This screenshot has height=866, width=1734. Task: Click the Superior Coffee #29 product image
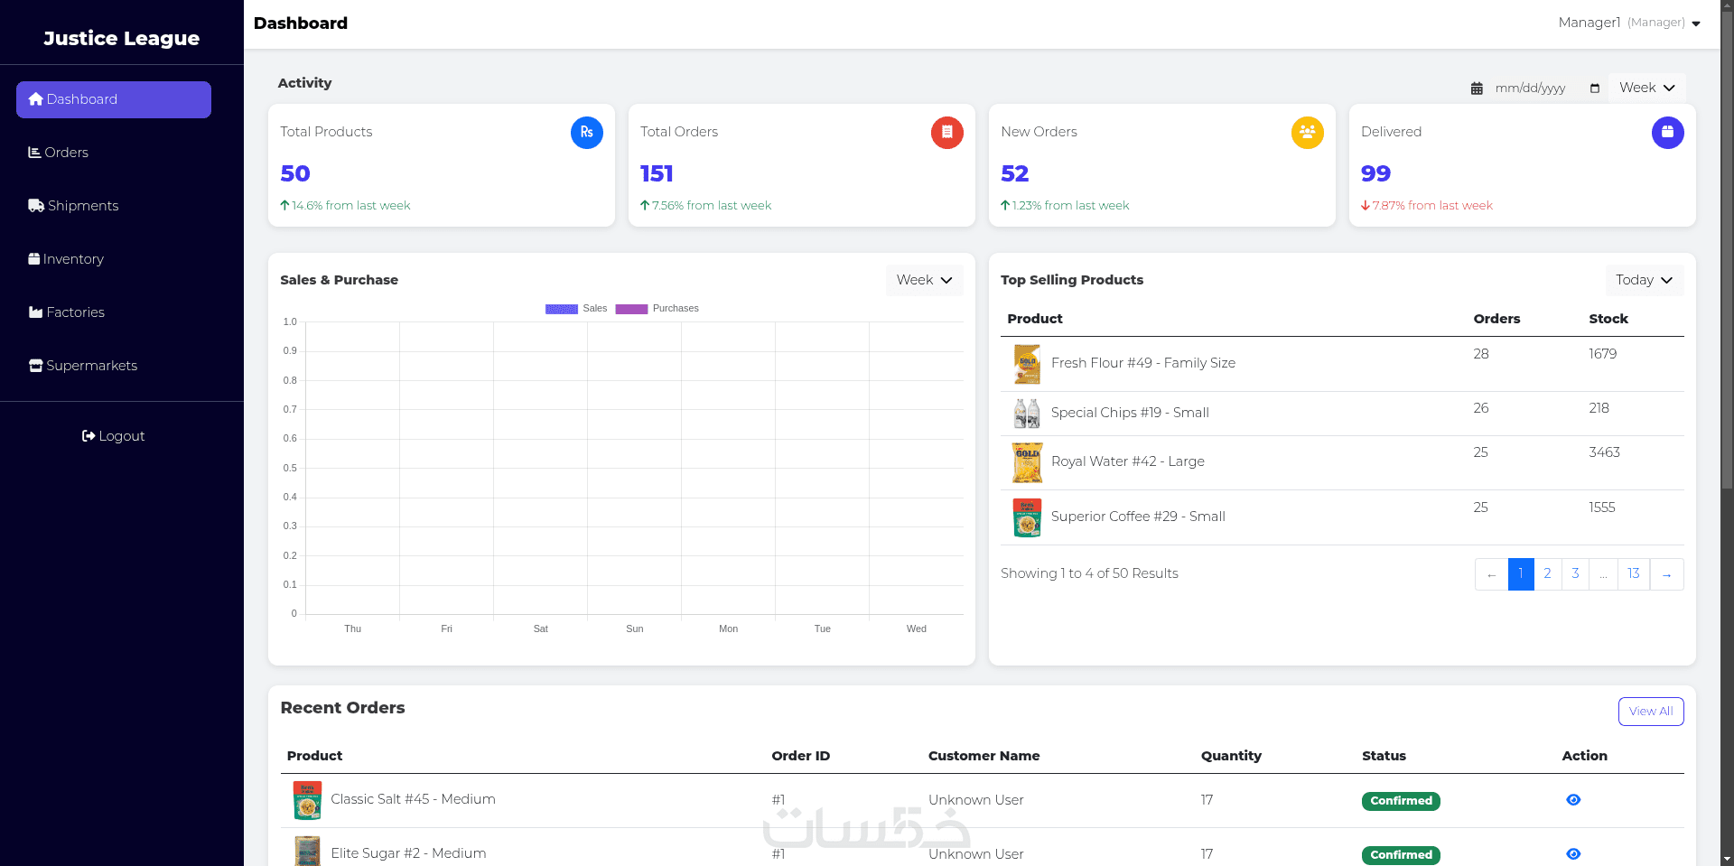click(x=1027, y=517)
